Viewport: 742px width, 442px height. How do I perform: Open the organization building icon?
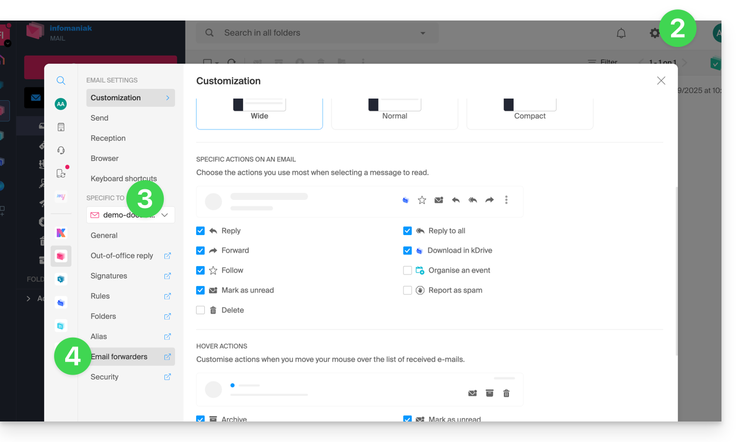click(60, 127)
